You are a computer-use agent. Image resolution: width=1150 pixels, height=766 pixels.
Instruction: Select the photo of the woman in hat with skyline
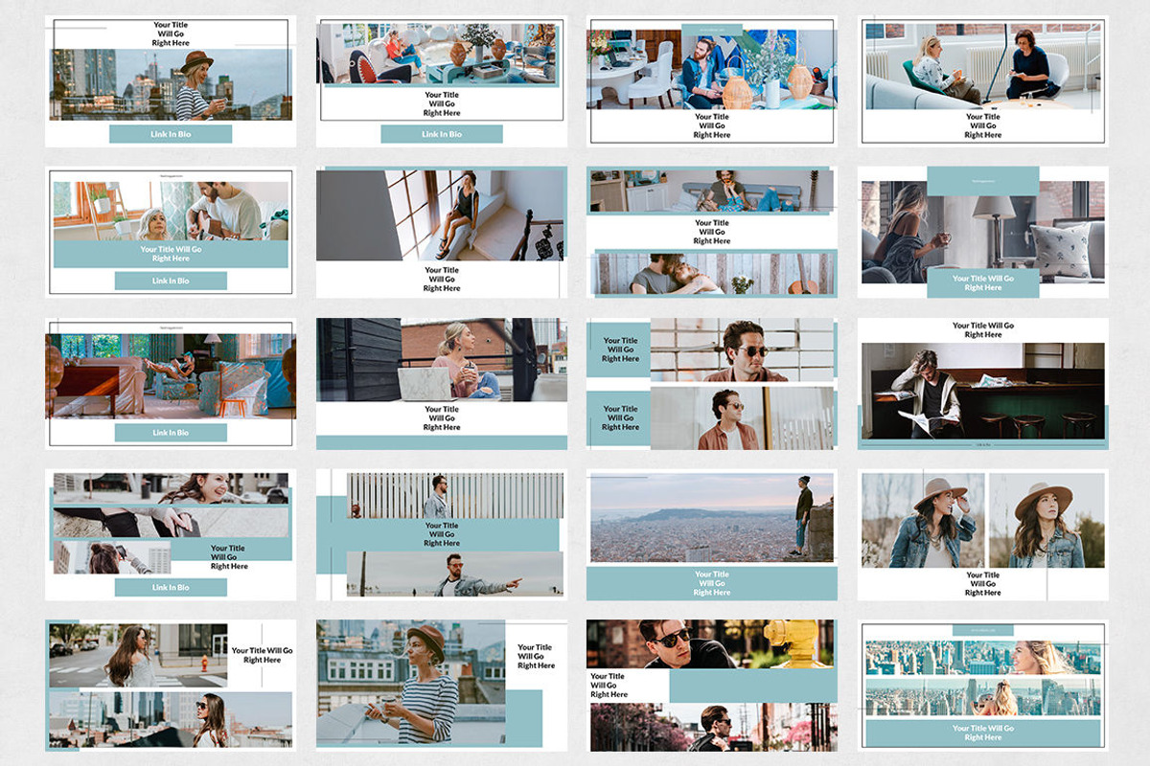[170, 84]
